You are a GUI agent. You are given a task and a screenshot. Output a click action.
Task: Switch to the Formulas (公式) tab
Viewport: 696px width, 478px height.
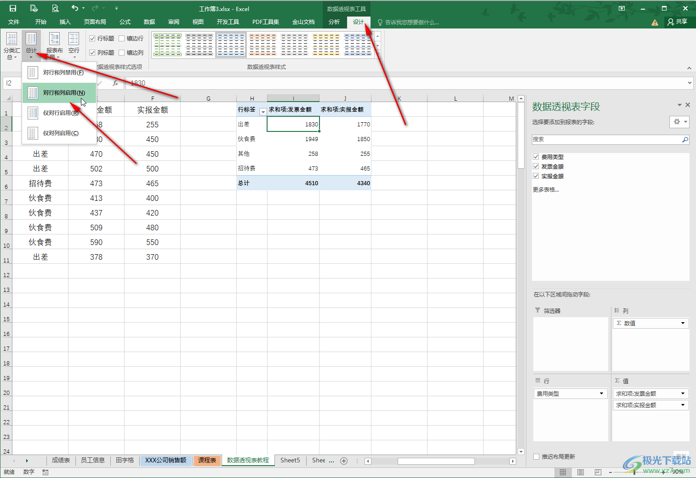pyautogui.click(x=125, y=22)
